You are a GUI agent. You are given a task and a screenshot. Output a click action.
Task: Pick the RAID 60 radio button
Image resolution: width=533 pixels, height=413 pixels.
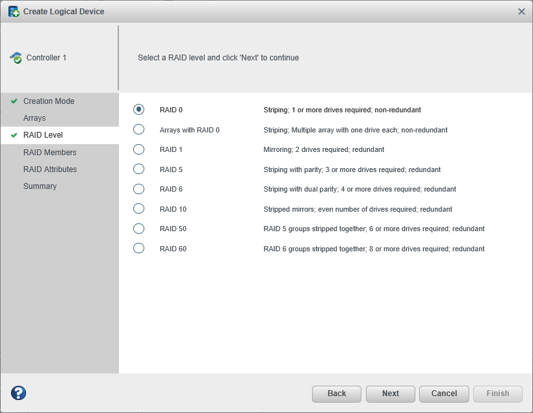pos(138,249)
